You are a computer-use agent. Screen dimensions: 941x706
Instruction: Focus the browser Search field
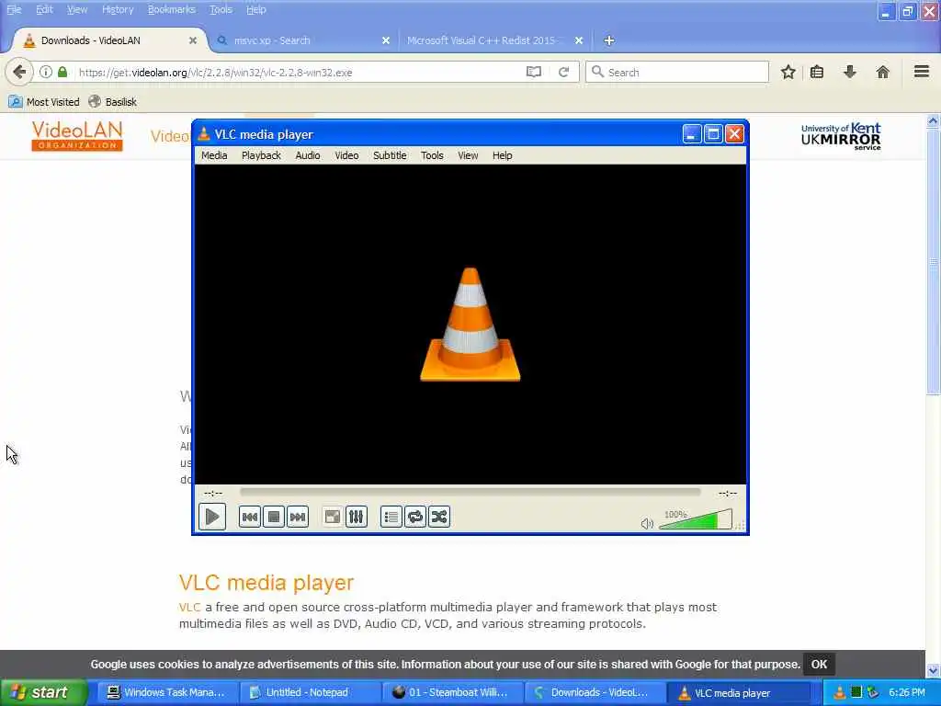(677, 72)
